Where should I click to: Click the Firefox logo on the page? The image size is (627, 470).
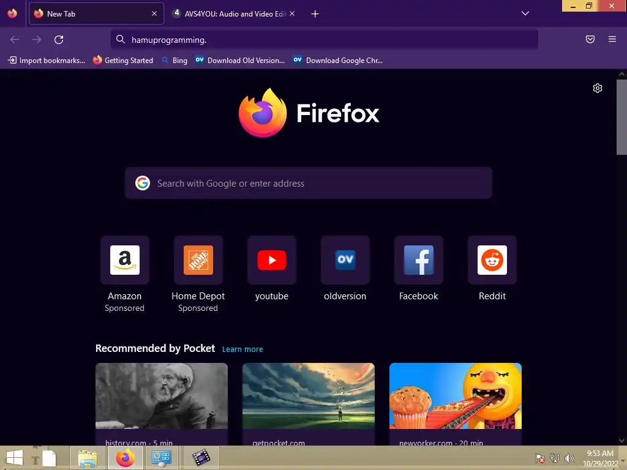point(262,113)
